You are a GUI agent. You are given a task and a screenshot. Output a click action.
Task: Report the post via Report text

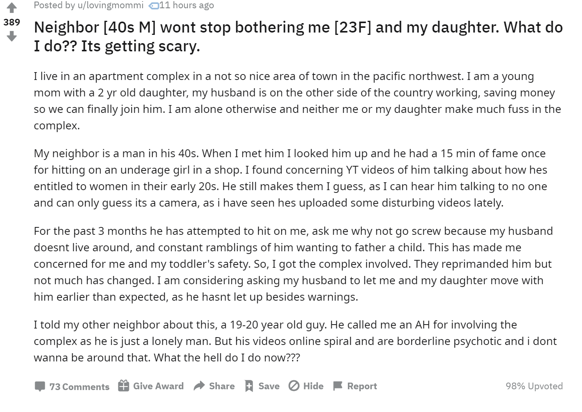click(362, 386)
